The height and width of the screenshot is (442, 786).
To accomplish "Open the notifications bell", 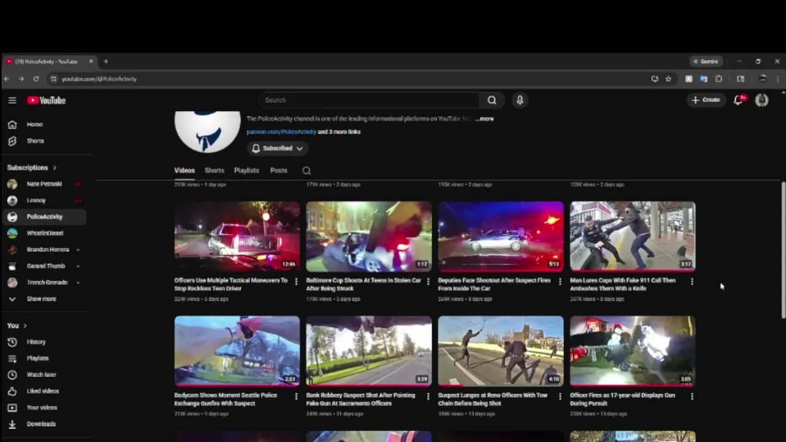I will pyautogui.click(x=739, y=100).
